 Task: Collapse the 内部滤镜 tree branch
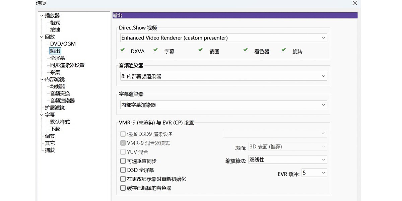click(x=42, y=79)
